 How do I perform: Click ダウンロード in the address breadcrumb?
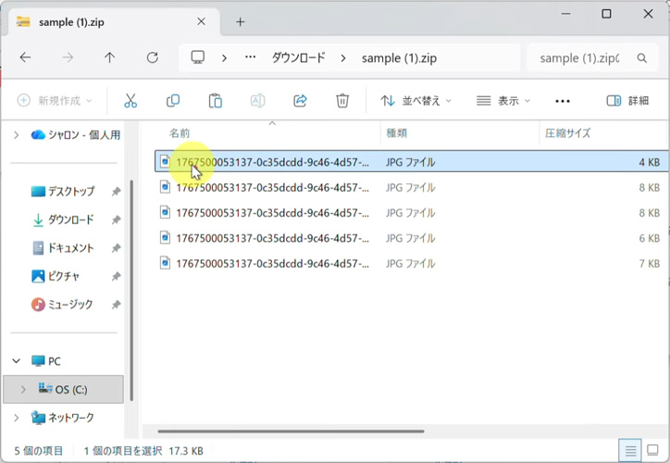click(x=298, y=57)
